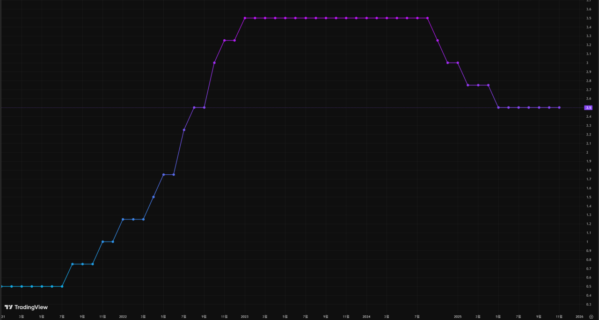Screen dimensions: 599x320
Task: Click the 1 value on price axis
Action: coord(587,242)
